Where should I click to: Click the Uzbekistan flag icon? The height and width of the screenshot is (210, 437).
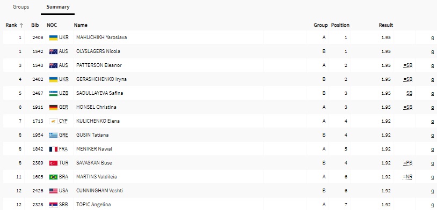click(x=53, y=93)
